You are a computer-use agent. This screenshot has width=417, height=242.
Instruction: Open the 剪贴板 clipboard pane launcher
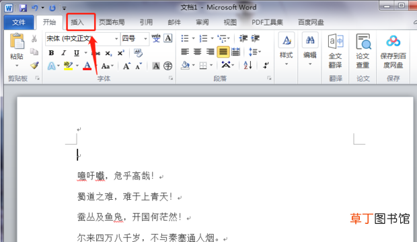pyautogui.click(x=38, y=78)
